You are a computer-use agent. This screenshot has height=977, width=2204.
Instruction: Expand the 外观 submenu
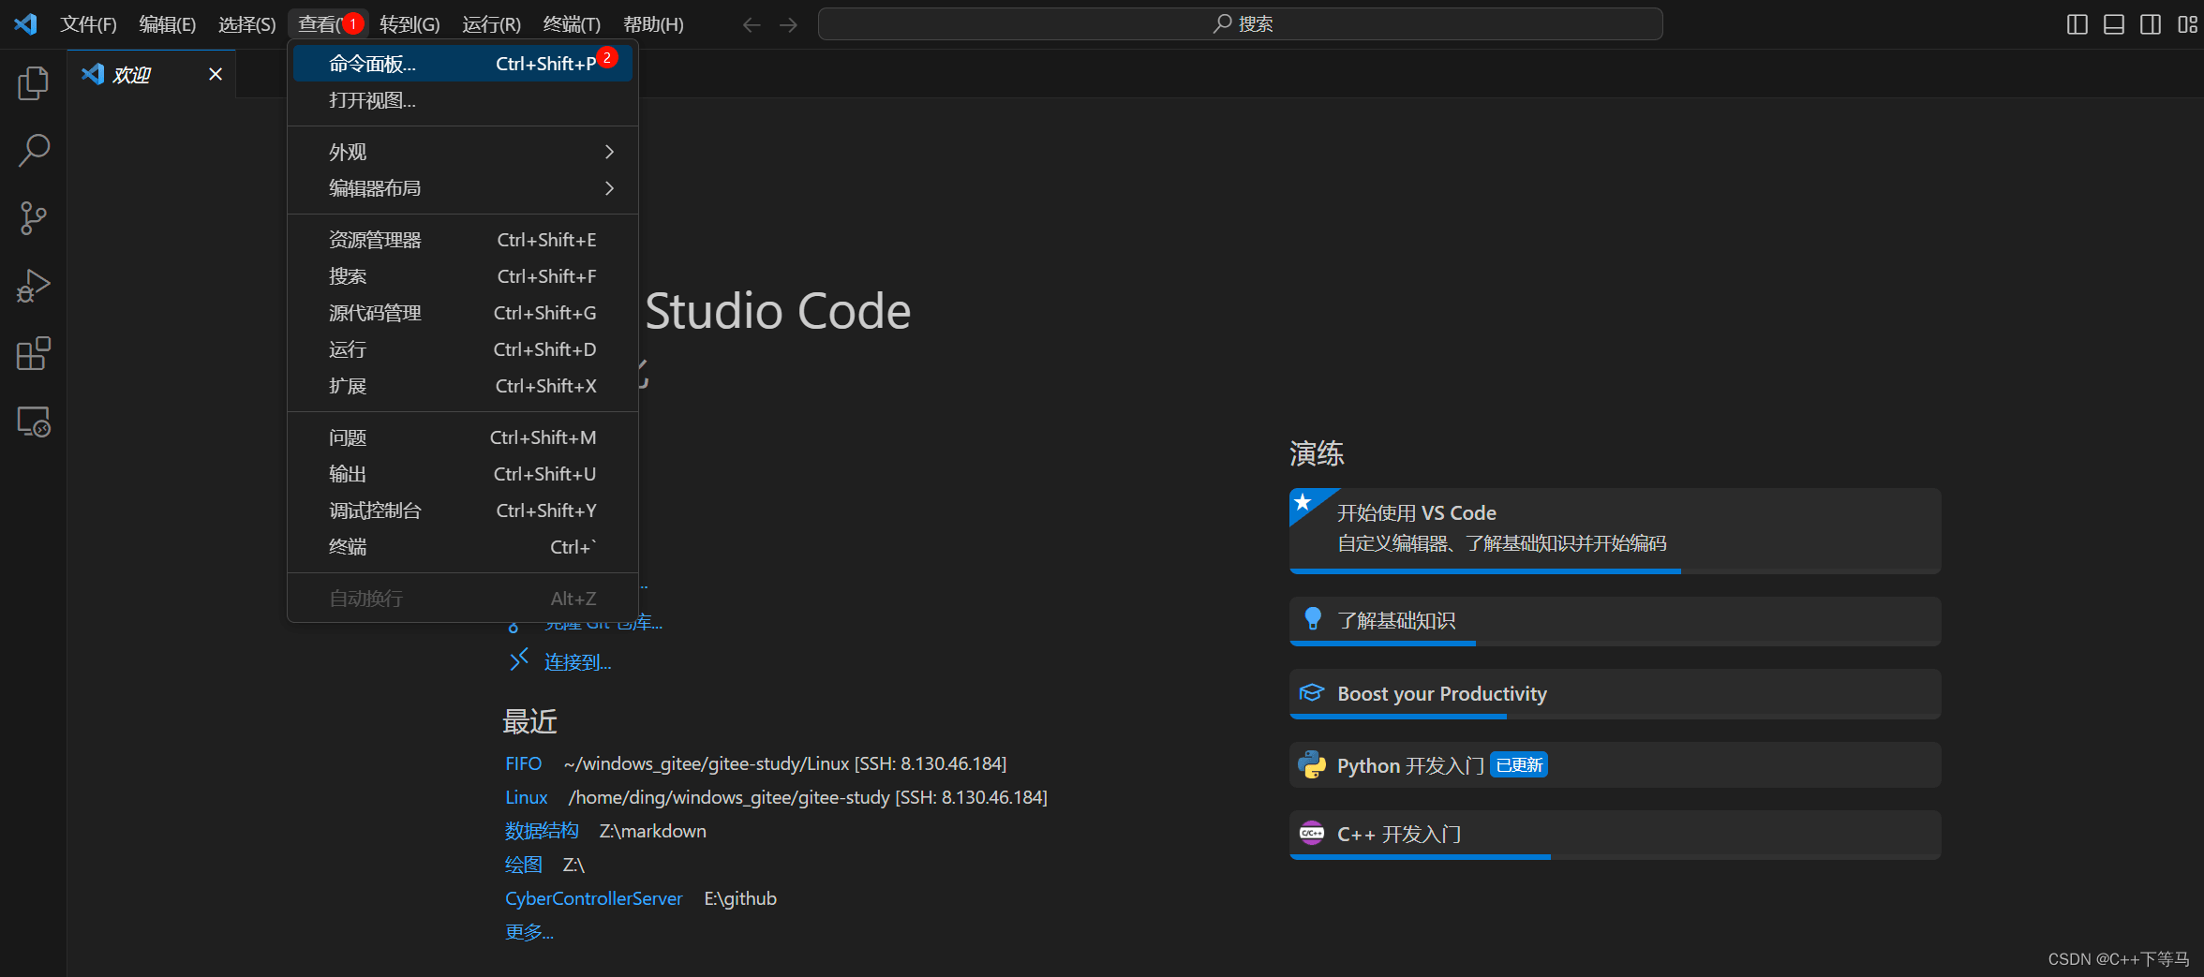(x=463, y=152)
